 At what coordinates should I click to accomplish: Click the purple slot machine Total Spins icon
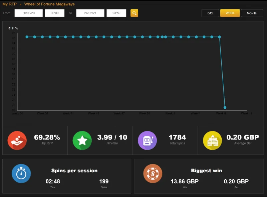pyautogui.click(x=147, y=140)
